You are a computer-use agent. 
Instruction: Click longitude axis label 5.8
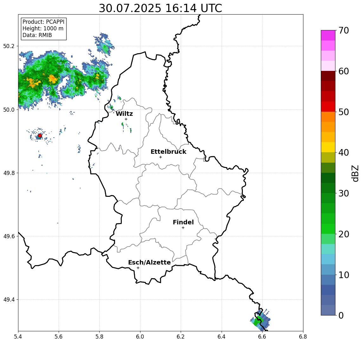[99, 337]
